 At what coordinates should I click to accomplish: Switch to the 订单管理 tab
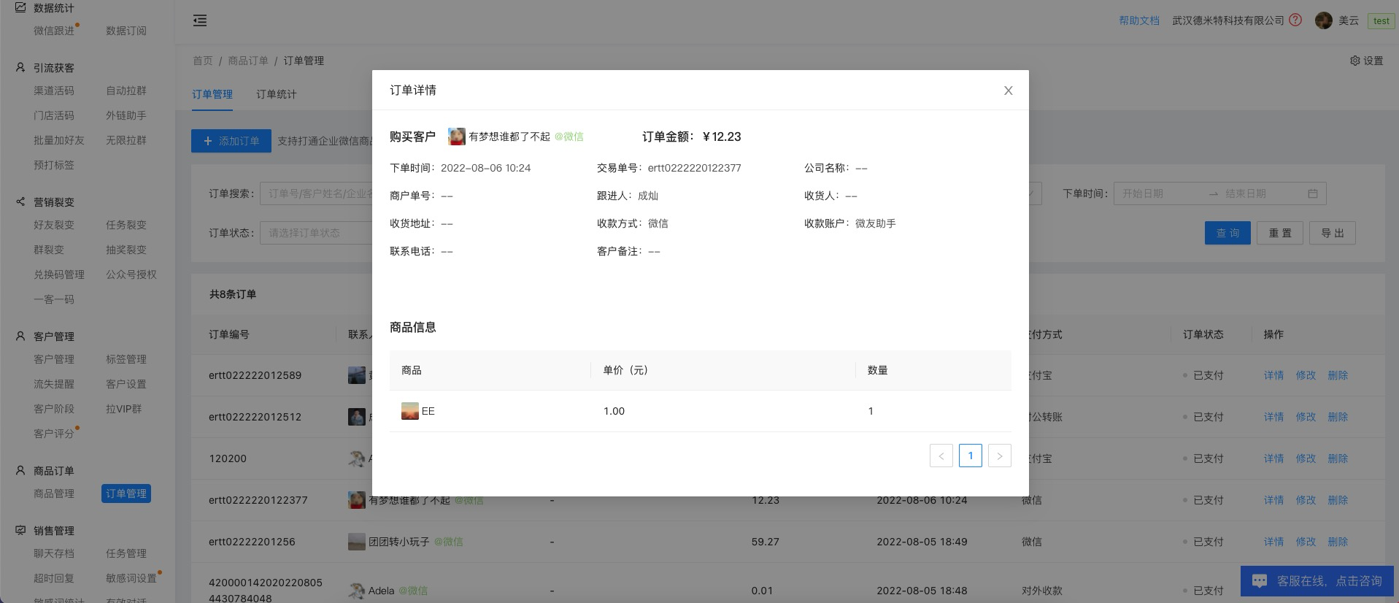pos(212,94)
